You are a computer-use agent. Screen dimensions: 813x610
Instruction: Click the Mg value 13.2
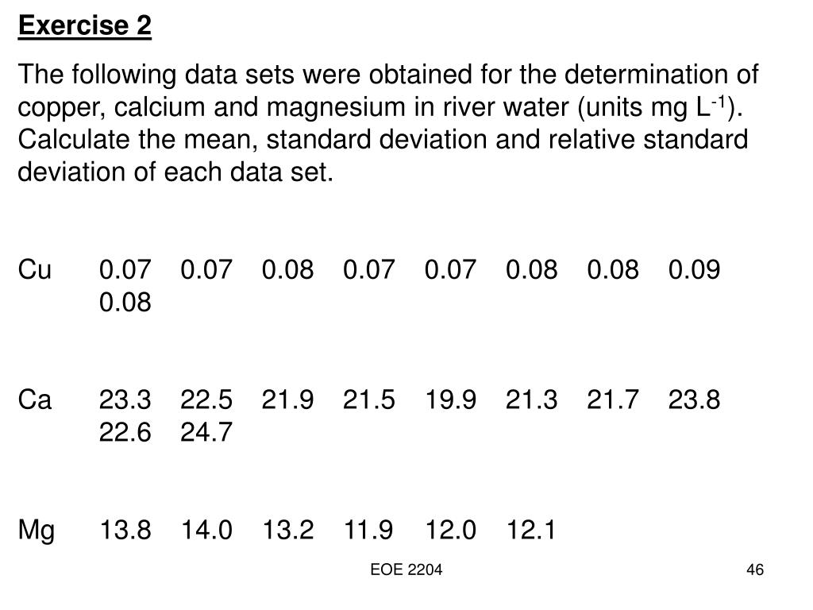pos(287,530)
